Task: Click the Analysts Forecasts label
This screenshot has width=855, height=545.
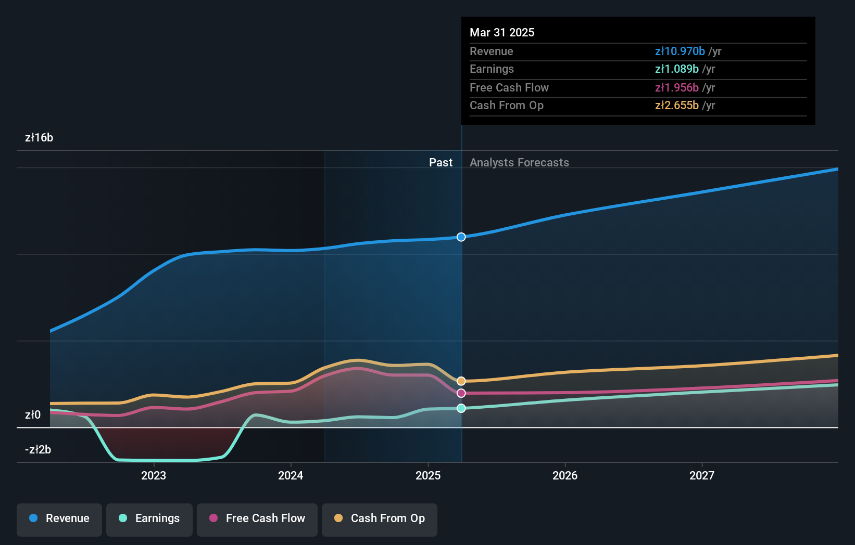Action: [519, 163]
